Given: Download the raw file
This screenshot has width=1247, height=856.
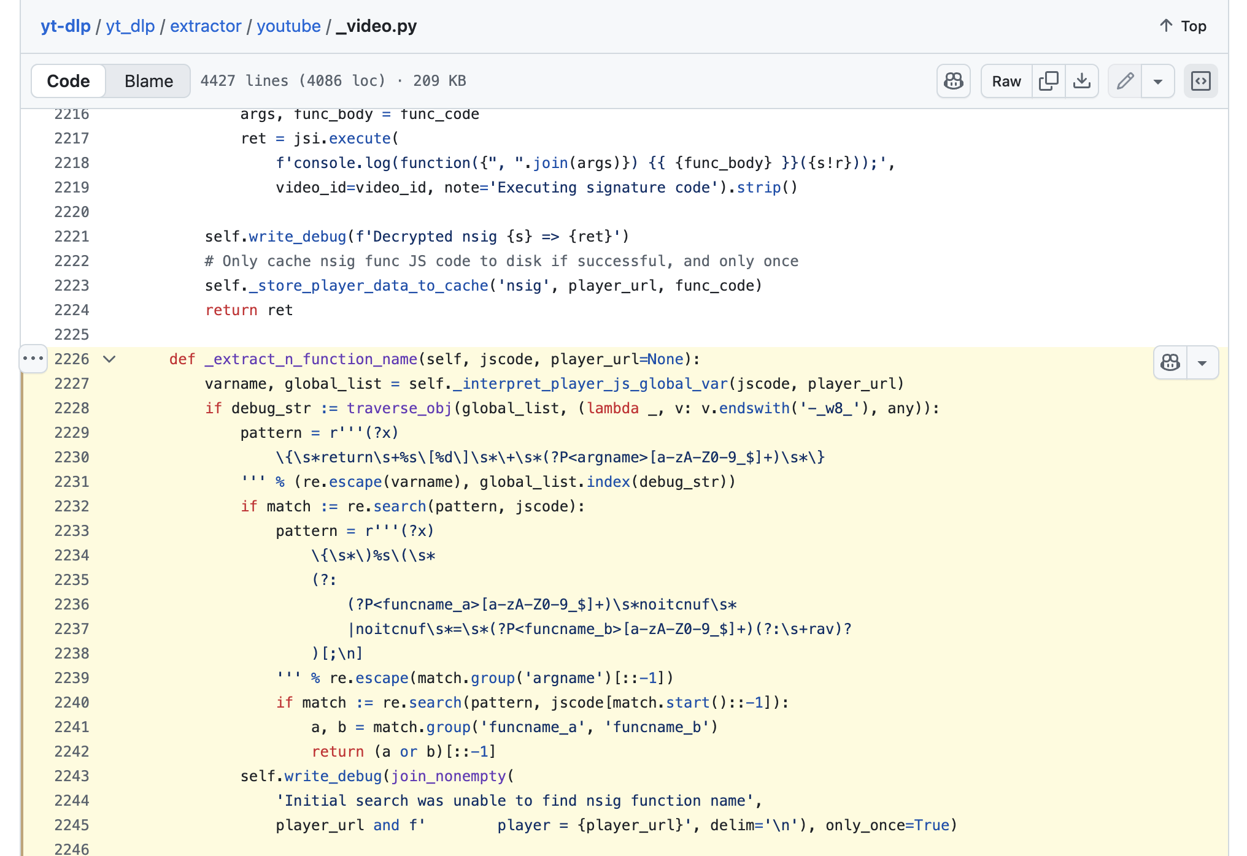Looking at the screenshot, I should click(1082, 81).
